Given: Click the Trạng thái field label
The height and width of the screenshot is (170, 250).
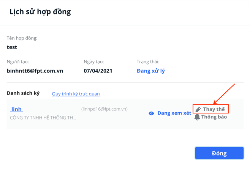Looking at the screenshot, I should (x=148, y=62).
